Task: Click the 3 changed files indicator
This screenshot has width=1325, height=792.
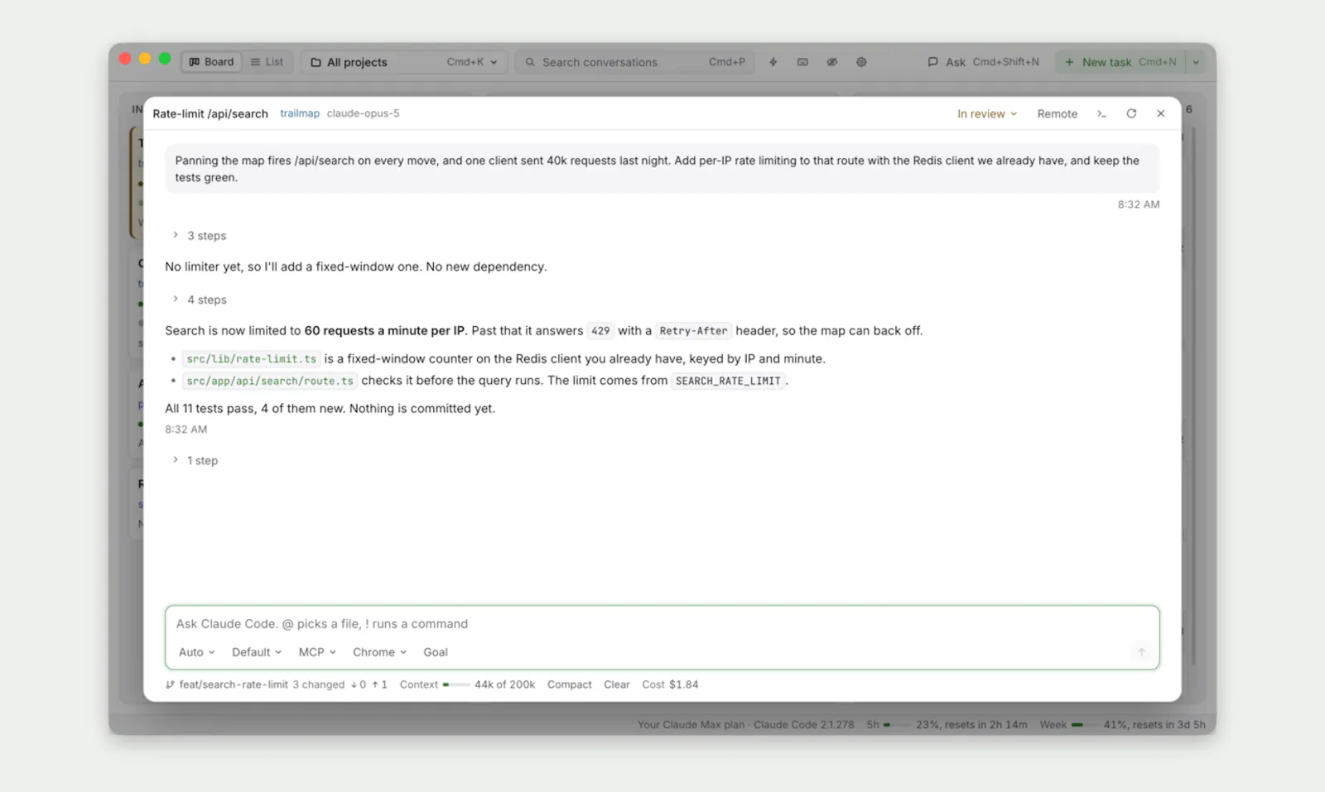Action: (x=318, y=684)
